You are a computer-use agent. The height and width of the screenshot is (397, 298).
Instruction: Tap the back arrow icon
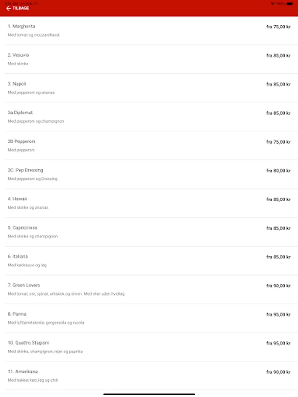click(x=8, y=8)
